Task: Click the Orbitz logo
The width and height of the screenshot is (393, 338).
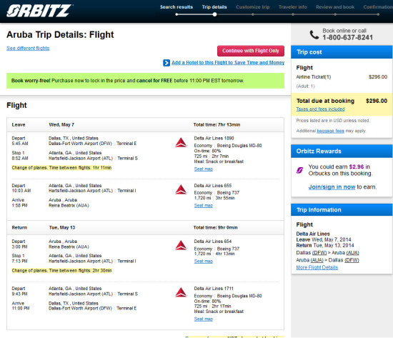Action: click(x=39, y=11)
